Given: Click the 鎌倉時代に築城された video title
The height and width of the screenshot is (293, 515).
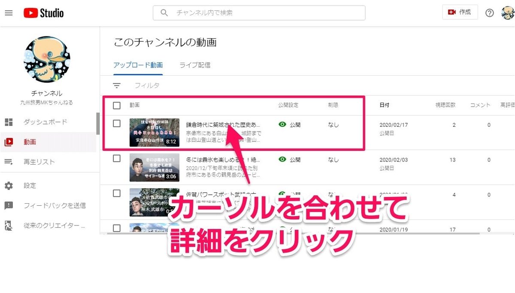Looking at the screenshot, I should point(224,125).
